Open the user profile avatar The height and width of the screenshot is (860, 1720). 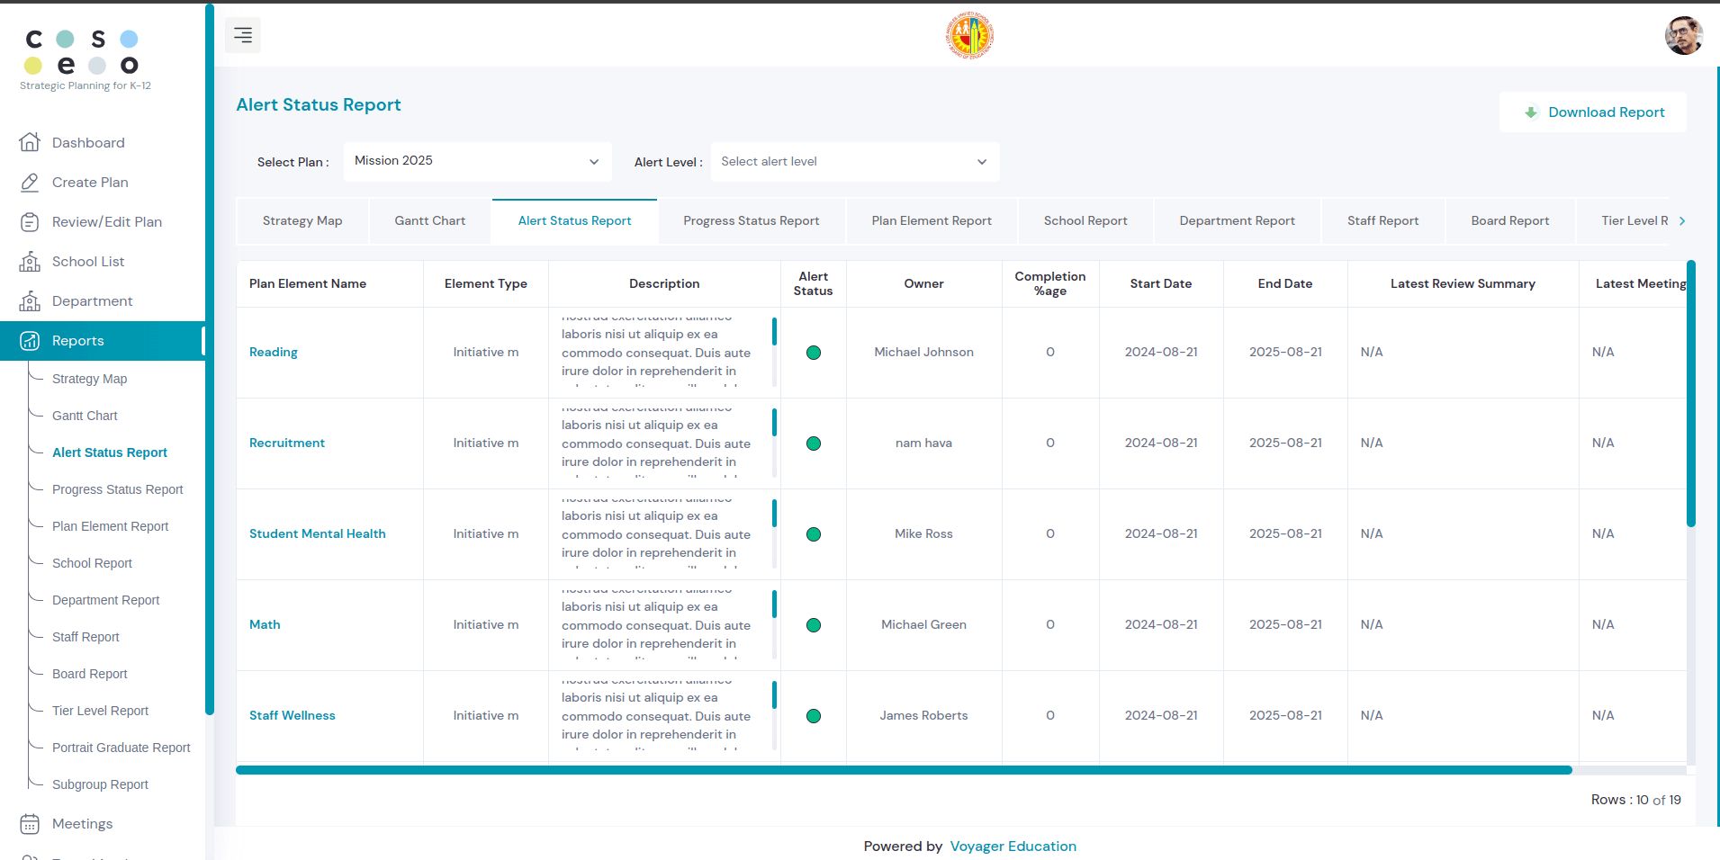(x=1682, y=36)
